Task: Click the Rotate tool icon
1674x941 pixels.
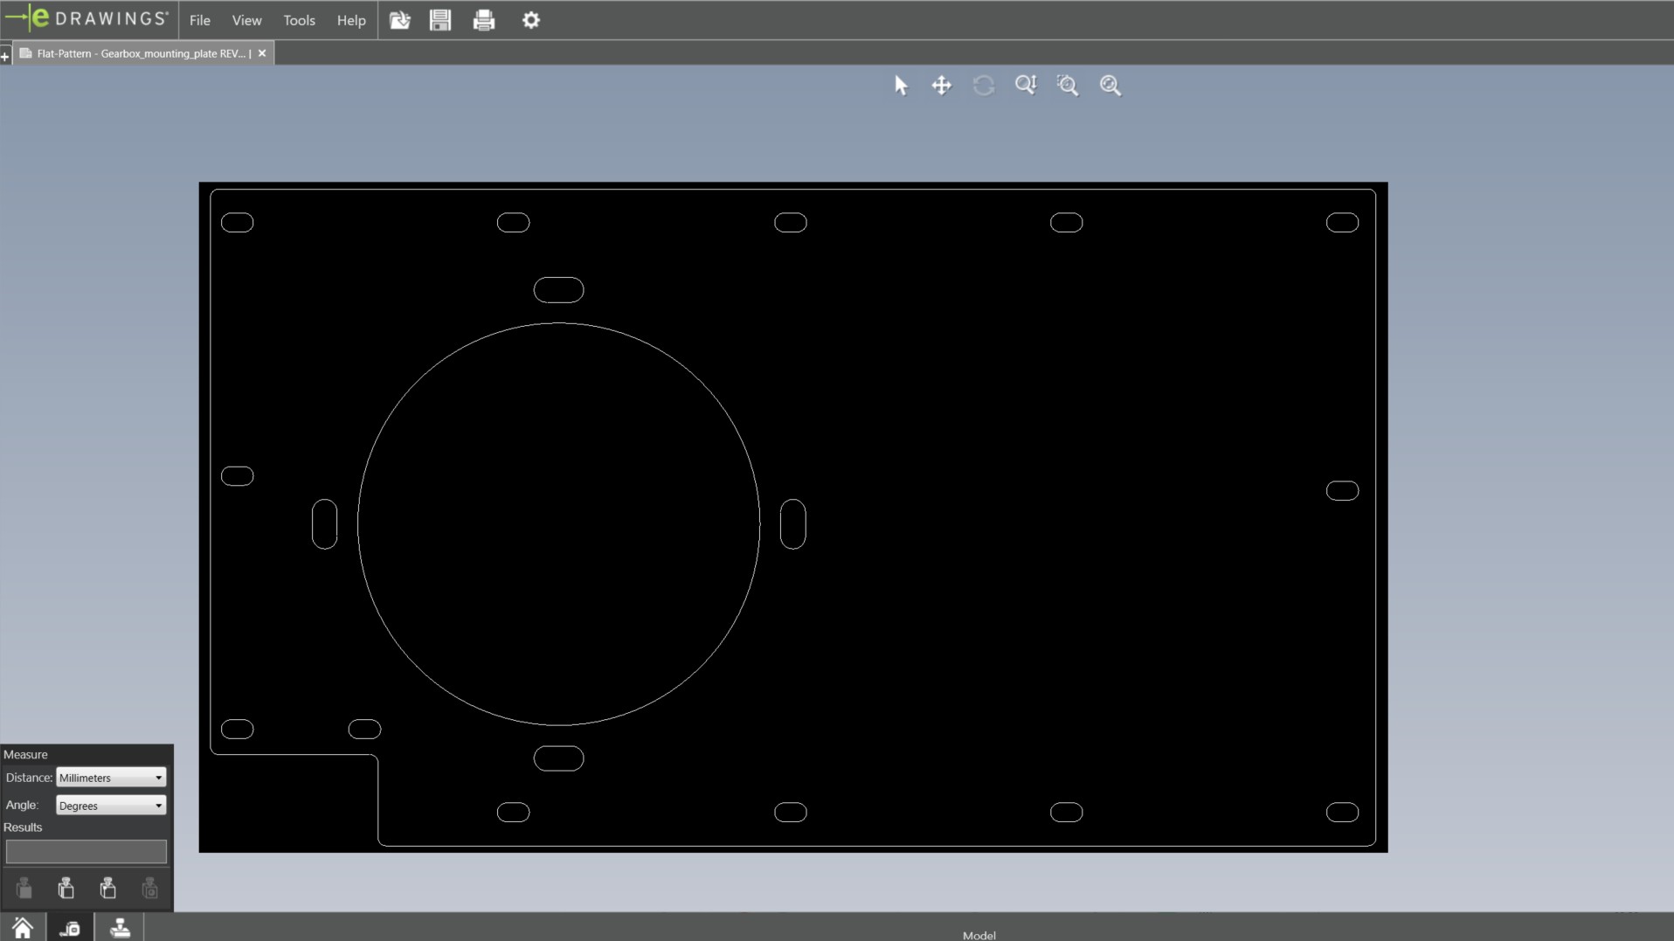Action: tap(984, 85)
